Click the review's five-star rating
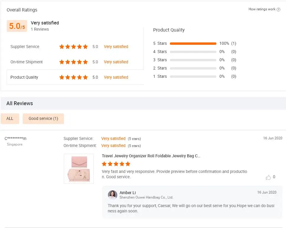Image resolution: width=286 pixels, height=228 pixels. pos(116,164)
